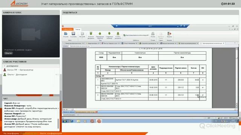This screenshot has width=241, height=135.
Task: Select the last reserved nomenclature document tab
Action: pyautogui.click(x=212, y=43)
